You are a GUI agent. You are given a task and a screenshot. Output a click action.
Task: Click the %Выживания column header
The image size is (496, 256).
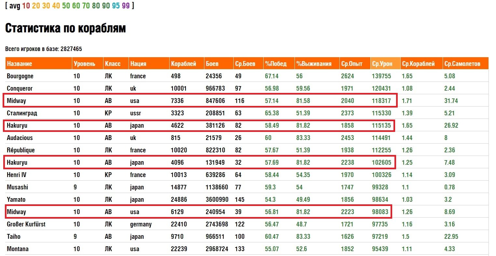pyautogui.click(x=314, y=64)
